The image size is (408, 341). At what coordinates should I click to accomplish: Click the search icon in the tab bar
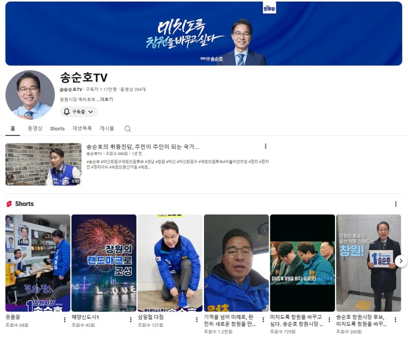coord(127,129)
